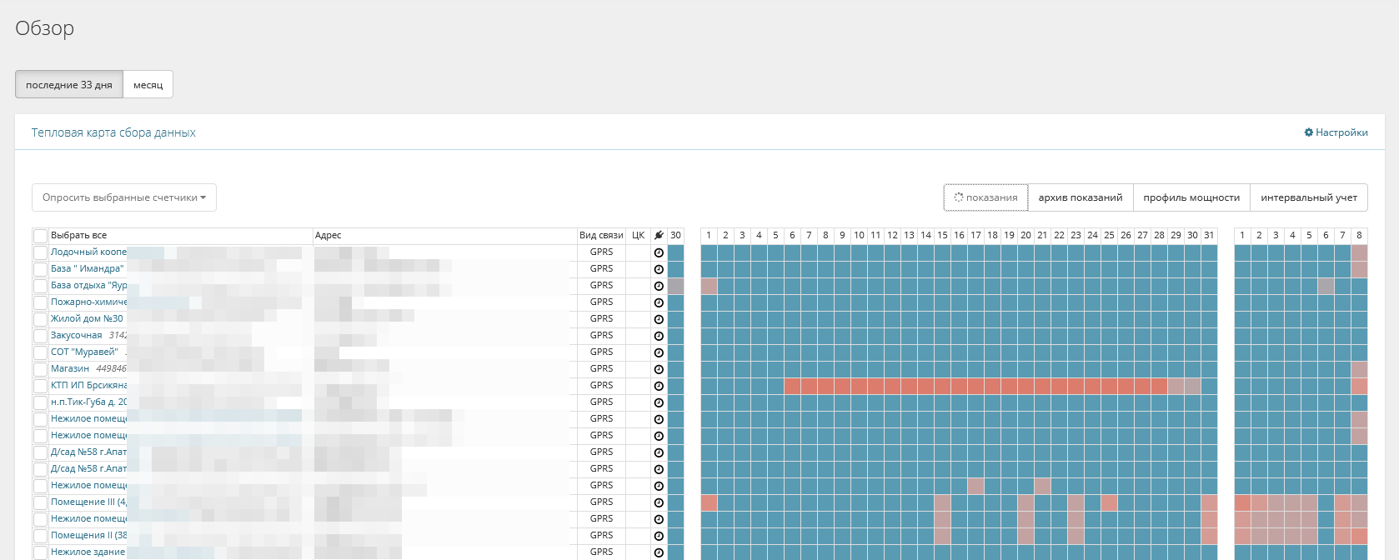Switch to архив показаний tab
1399x560 pixels.
click(1081, 197)
